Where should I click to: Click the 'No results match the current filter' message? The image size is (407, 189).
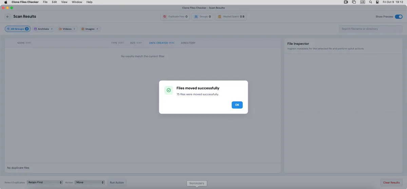pyautogui.click(x=143, y=56)
